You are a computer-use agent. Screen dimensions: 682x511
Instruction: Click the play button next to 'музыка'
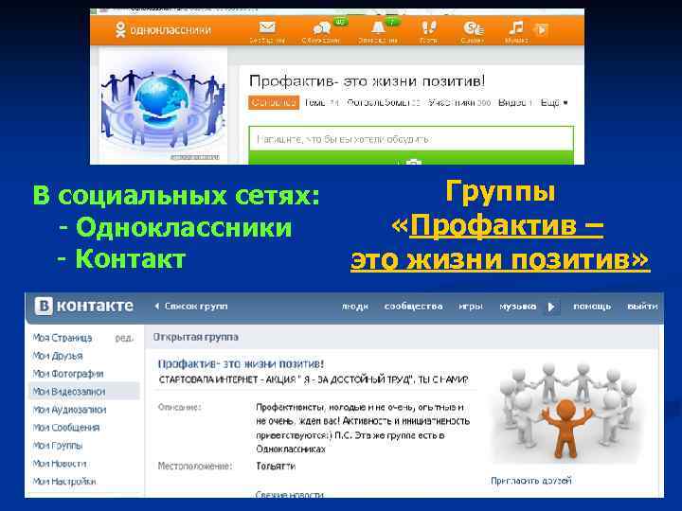click(551, 307)
